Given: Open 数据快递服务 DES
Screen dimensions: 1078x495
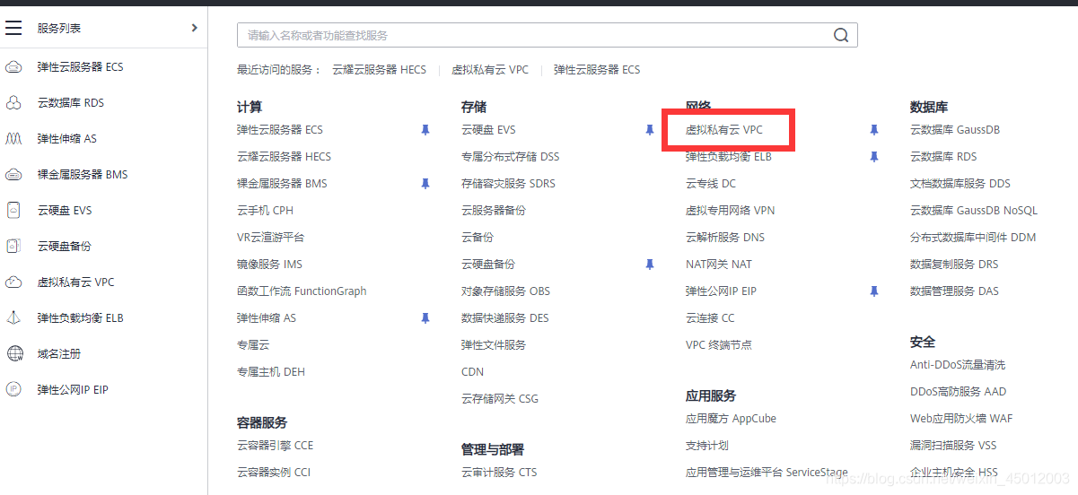Looking at the screenshot, I should click(x=504, y=318).
